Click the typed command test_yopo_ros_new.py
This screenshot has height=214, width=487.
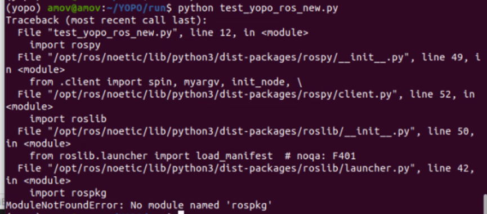(279, 8)
